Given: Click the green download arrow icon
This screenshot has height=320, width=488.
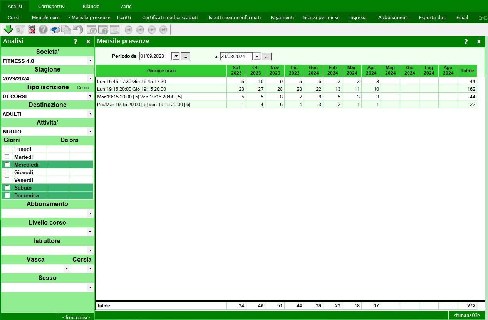Looking at the screenshot, I should coord(8,30).
